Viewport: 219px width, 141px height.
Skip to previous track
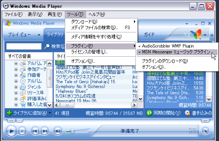coord(35,131)
